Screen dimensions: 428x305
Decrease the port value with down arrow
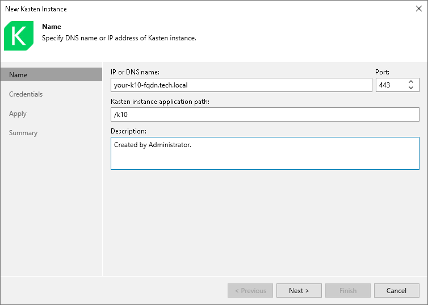coord(411,88)
